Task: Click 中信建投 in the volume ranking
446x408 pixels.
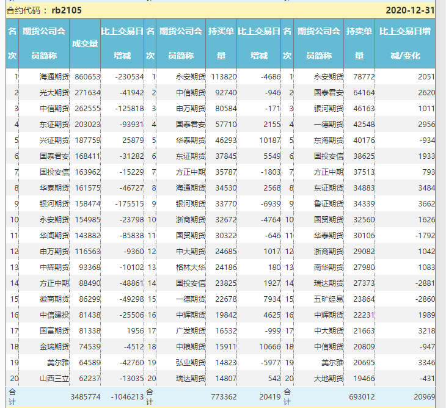Action: 54,315
